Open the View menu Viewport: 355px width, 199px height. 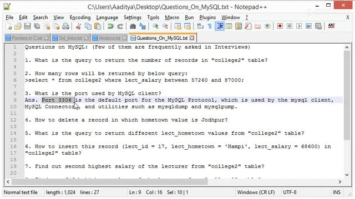tap(59, 17)
